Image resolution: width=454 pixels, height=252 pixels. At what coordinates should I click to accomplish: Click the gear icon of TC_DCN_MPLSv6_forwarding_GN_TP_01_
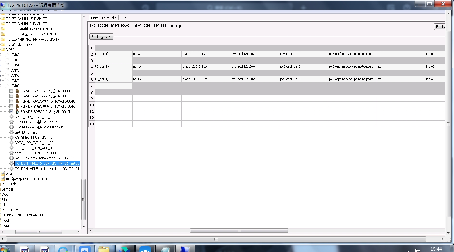11,168
